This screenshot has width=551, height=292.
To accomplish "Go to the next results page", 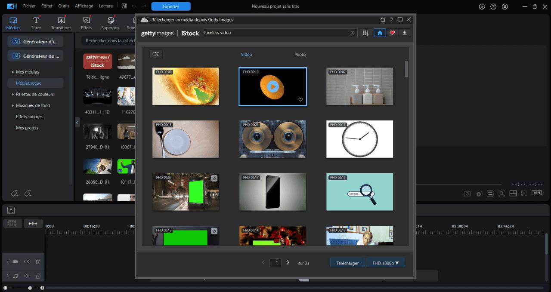I will tap(288, 262).
